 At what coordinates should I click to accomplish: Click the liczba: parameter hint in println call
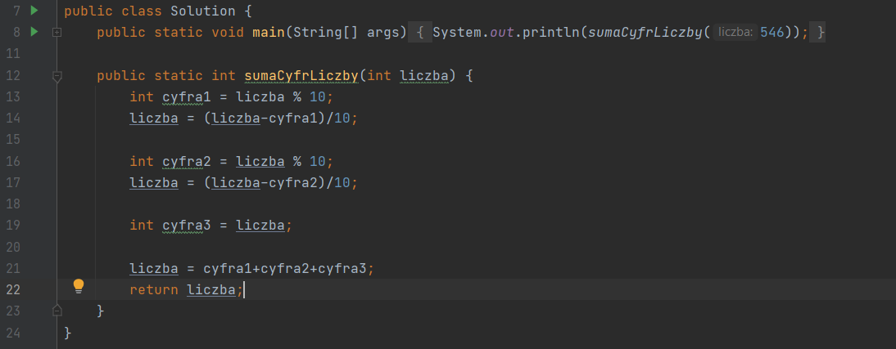[735, 33]
